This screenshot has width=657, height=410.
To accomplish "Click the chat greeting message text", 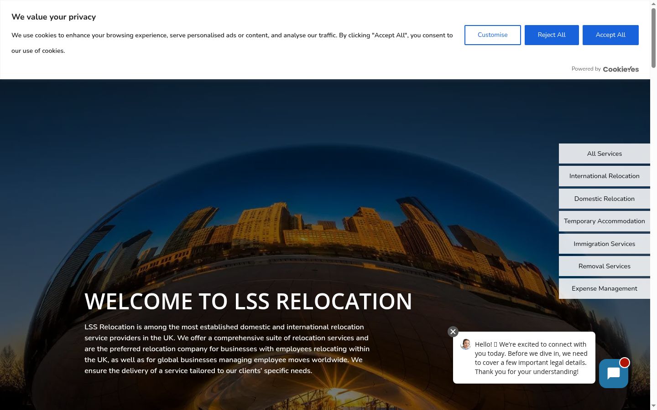I will pos(531,358).
